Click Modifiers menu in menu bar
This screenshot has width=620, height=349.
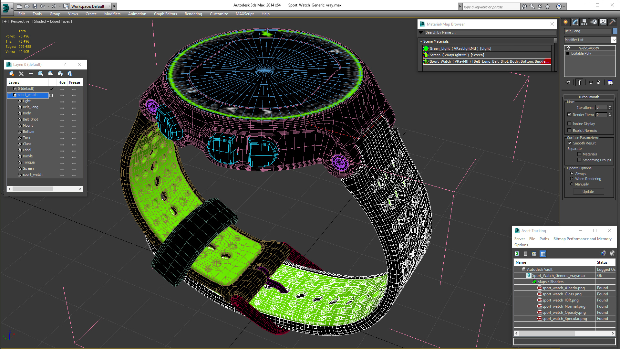pos(112,14)
